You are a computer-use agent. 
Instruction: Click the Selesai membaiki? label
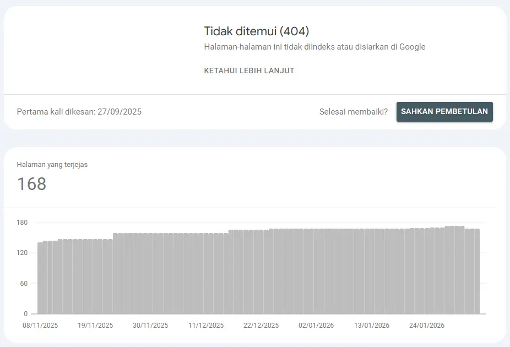pyautogui.click(x=353, y=112)
